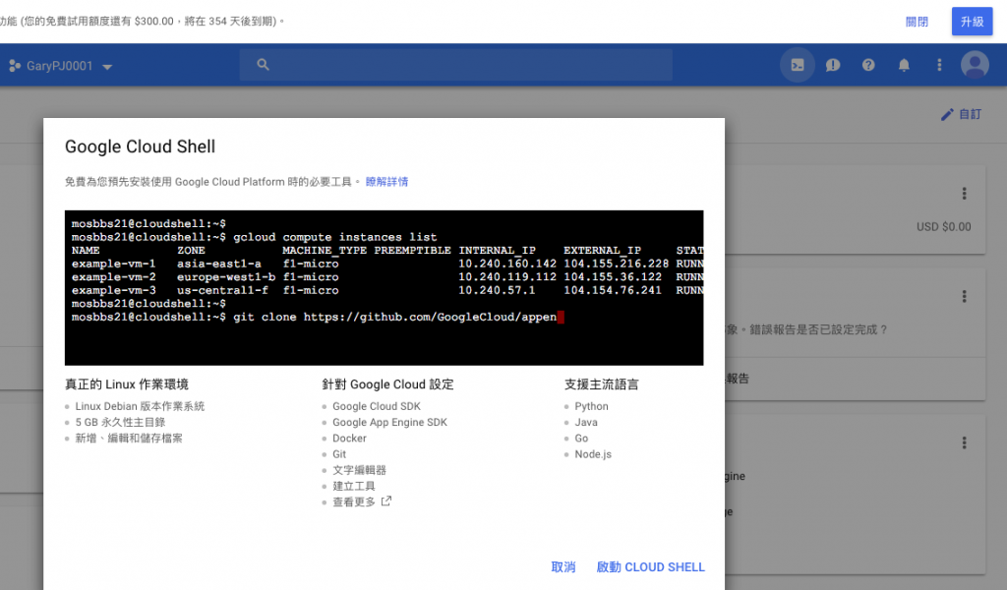This screenshot has width=1007, height=590.
Task: Click the 建立工具 list item
Action: (354, 487)
